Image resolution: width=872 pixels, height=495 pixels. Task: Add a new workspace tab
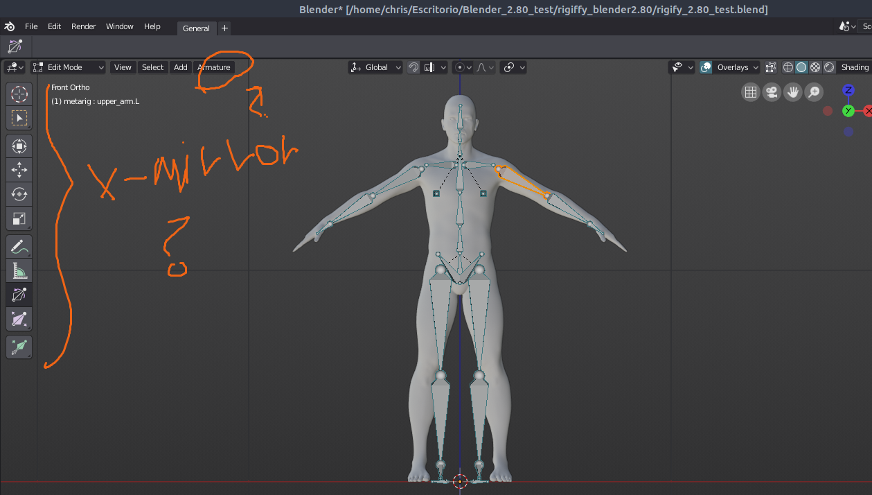(224, 28)
